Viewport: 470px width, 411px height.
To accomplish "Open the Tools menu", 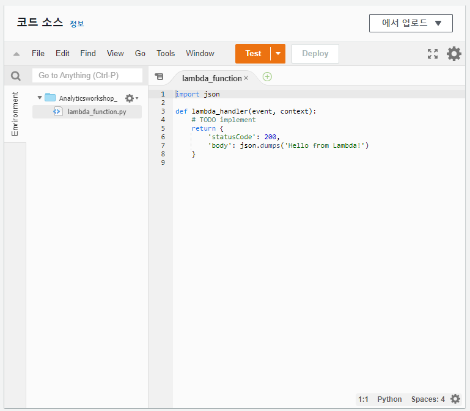I will [x=166, y=53].
